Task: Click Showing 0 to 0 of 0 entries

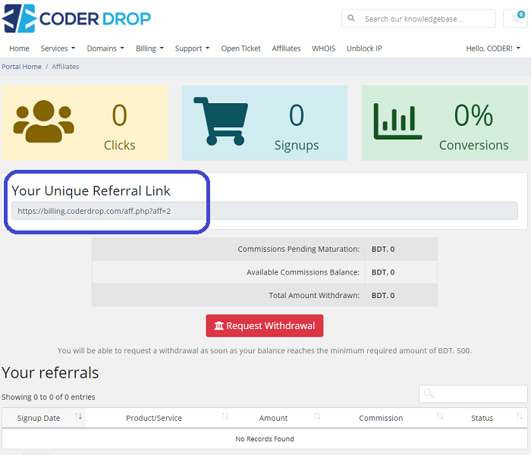Action: pyautogui.click(x=48, y=397)
